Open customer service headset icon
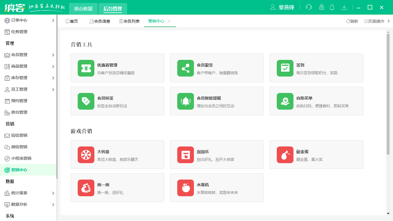Viewport: 393px width, 221px height. [x=308, y=7]
